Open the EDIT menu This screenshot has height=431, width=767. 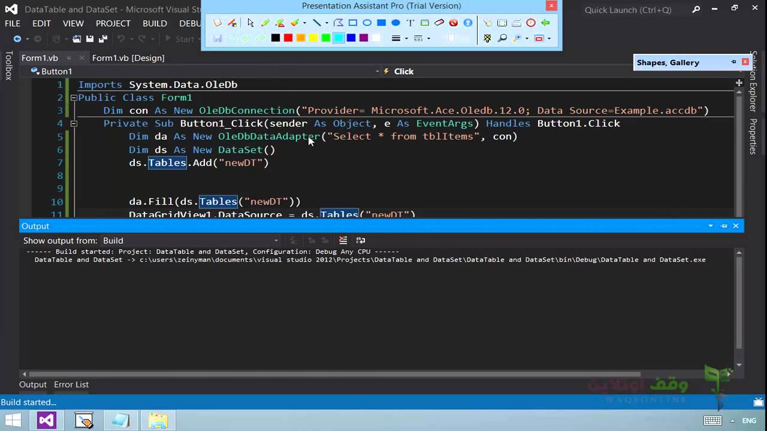[x=41, y=23]
